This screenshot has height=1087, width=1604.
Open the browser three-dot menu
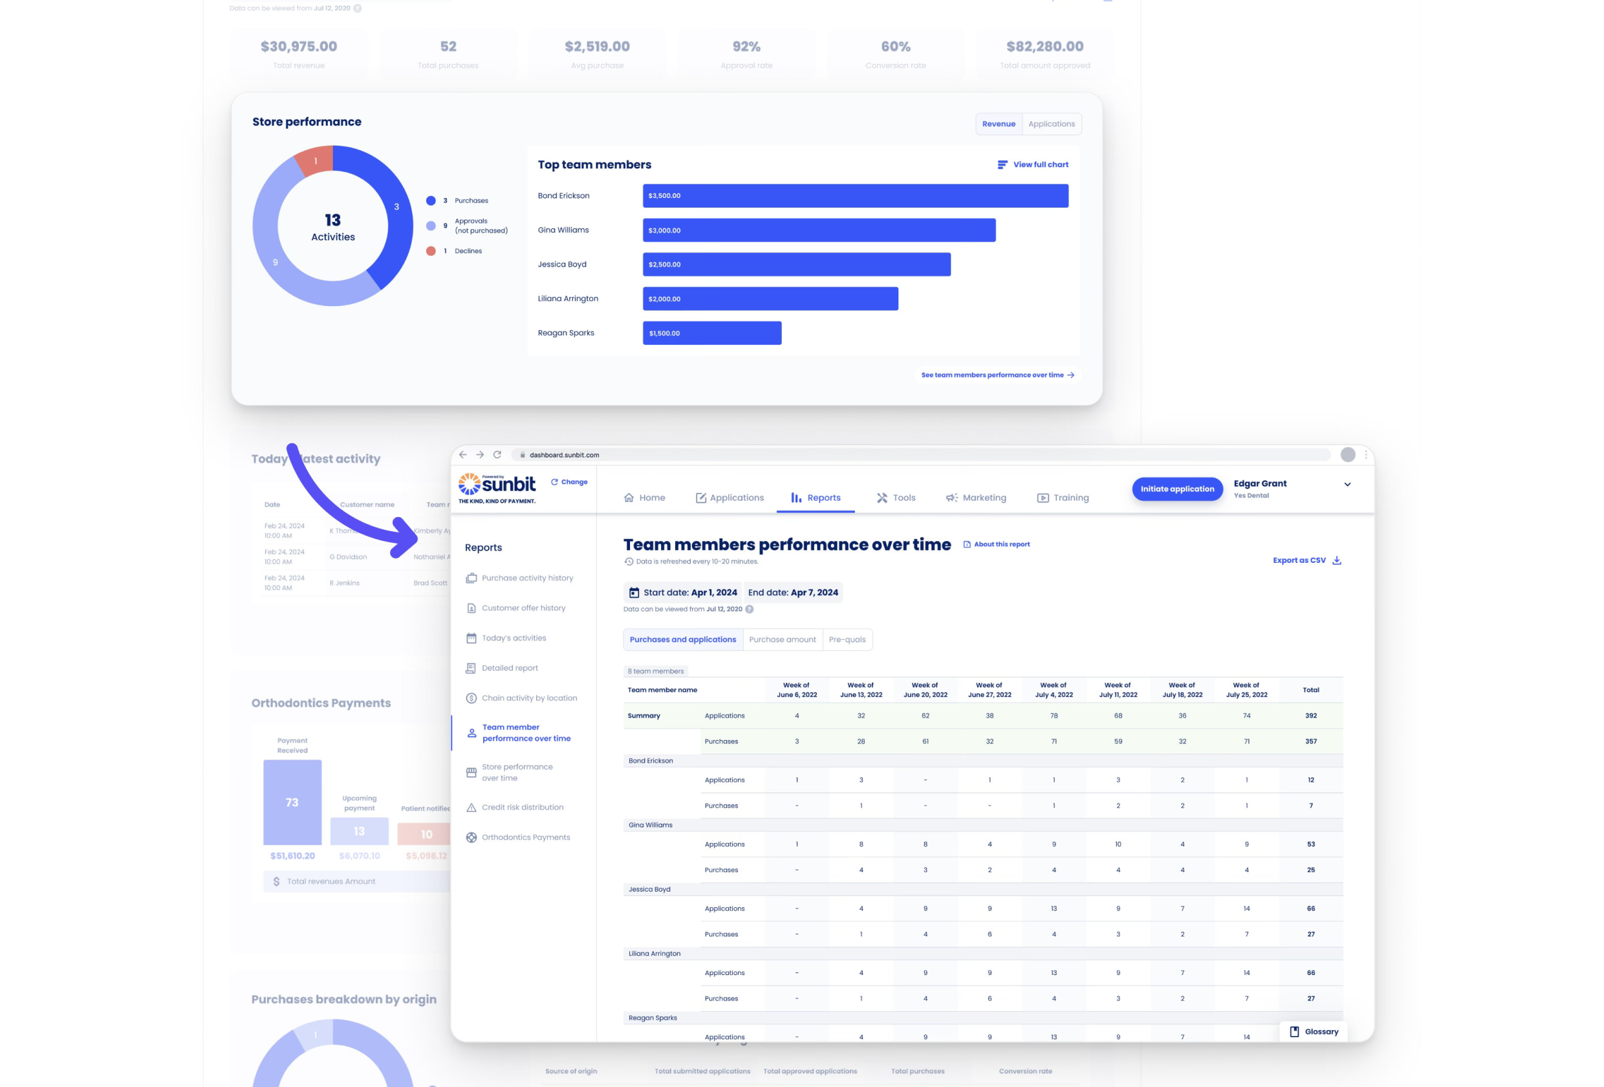[1365, 454]
